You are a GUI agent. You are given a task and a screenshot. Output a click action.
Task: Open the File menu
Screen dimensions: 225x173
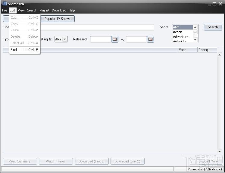[5, 10]
